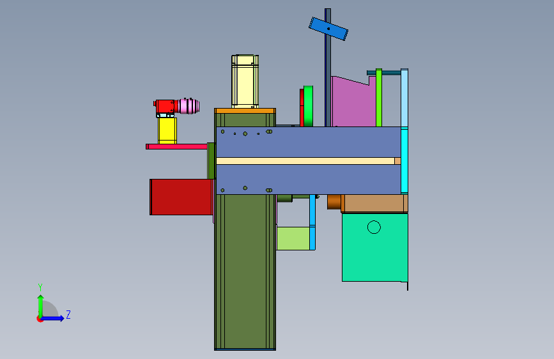Select the tan block under the plate

pyautogui.click(x=374, y=204)
